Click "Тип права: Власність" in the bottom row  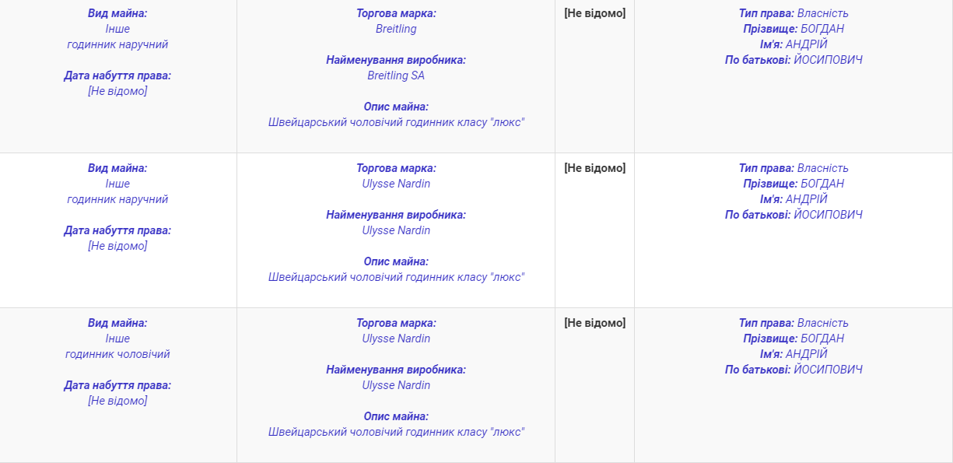pyautogui.click(x=794, y=323)
